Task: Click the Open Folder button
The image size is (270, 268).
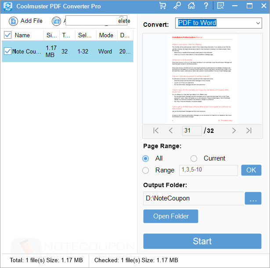Action: point(171,216)
